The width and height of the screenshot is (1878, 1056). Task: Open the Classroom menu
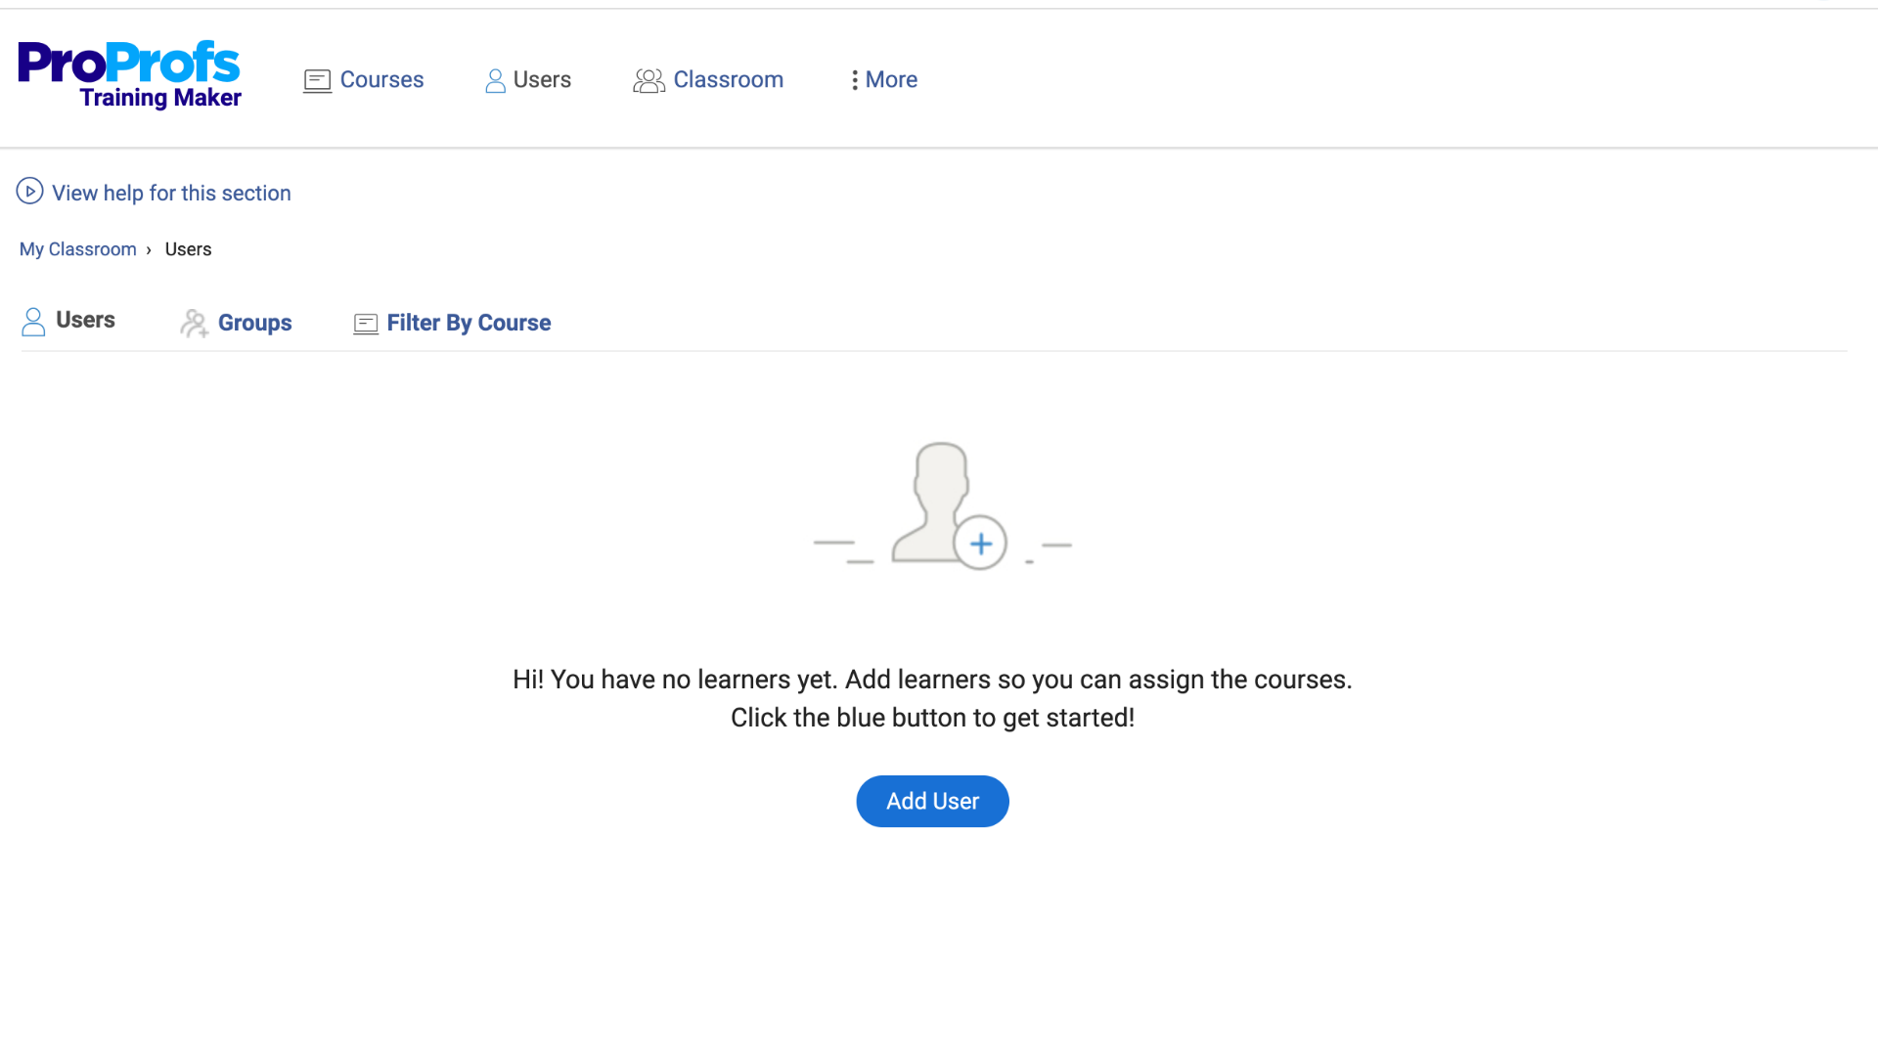point(729,79)
